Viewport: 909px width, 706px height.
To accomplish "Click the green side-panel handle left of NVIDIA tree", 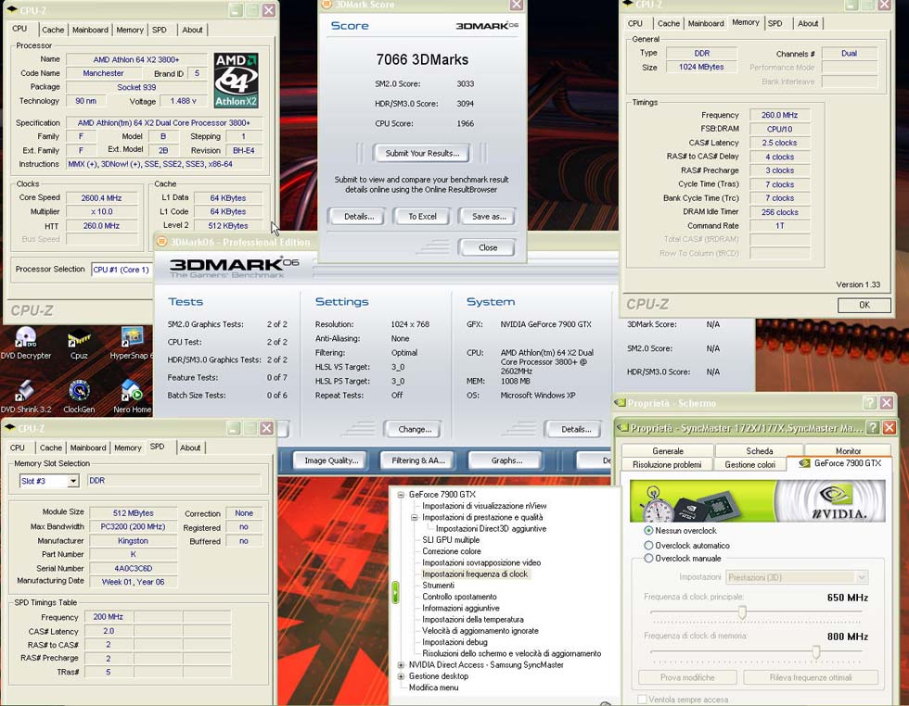I will (395, 592).
